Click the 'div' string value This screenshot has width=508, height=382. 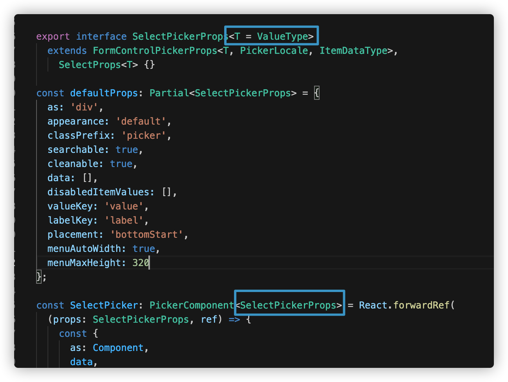click(84, 107)
